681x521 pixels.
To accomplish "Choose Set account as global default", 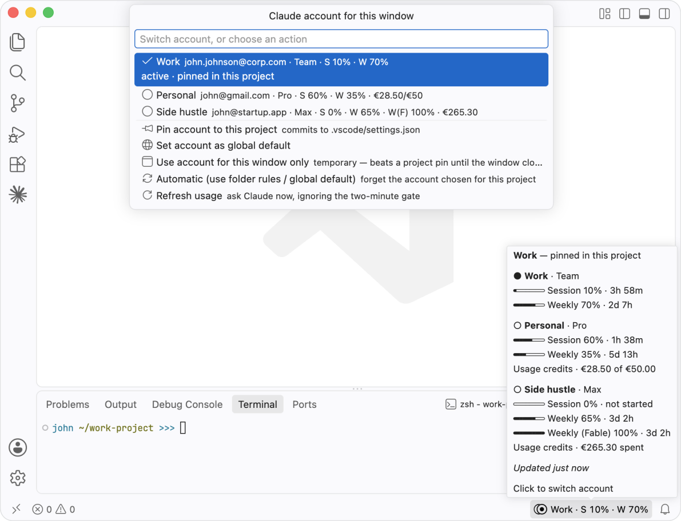I will (x=341, y=145).
